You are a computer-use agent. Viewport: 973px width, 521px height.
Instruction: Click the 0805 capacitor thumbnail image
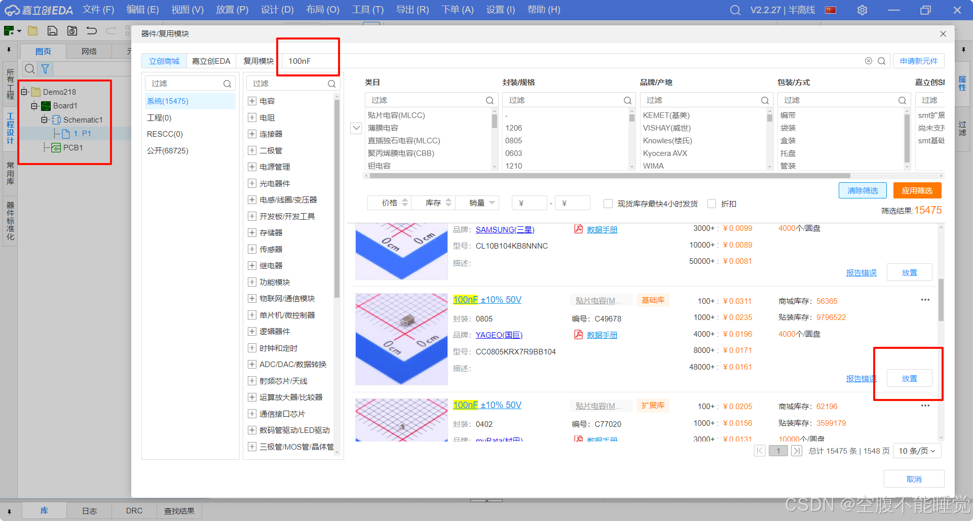[x=401, y=339]
